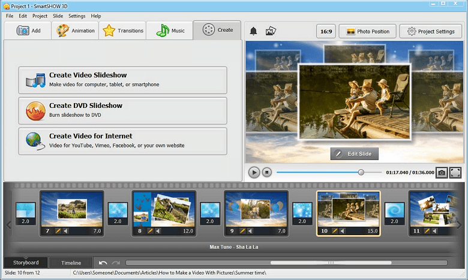Click slide 8 duration value 12.0
468x280 pixels.
(188, 231)
